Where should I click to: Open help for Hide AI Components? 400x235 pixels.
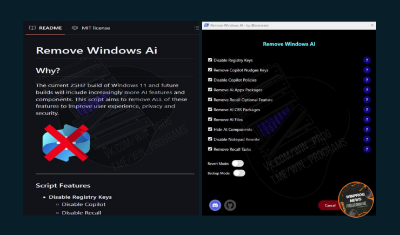click(x=367, y=130)
